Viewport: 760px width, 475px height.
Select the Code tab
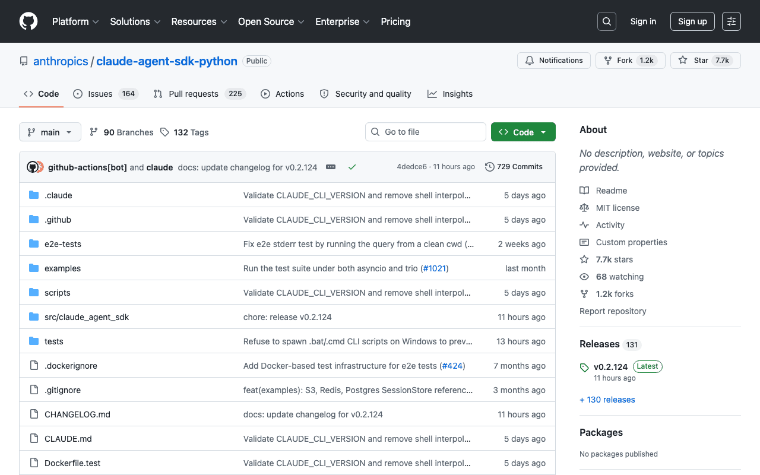pyautogui.click(x=41, y=94)
